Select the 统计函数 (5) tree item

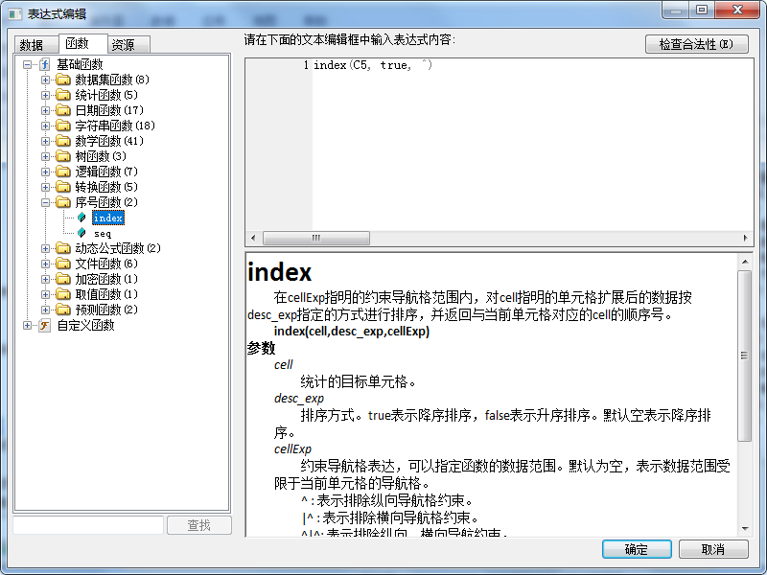(x=105, y=95)
